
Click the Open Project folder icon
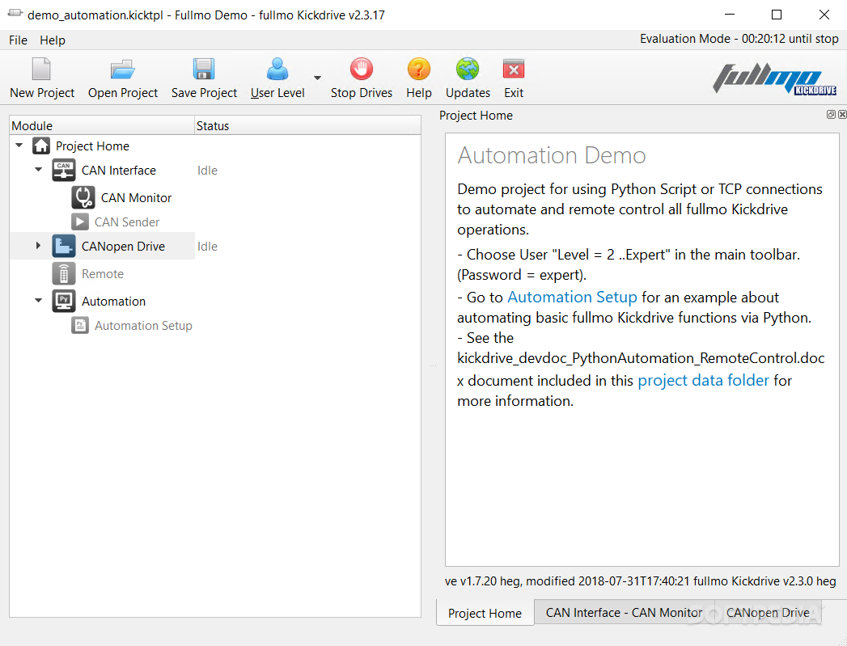123,69
